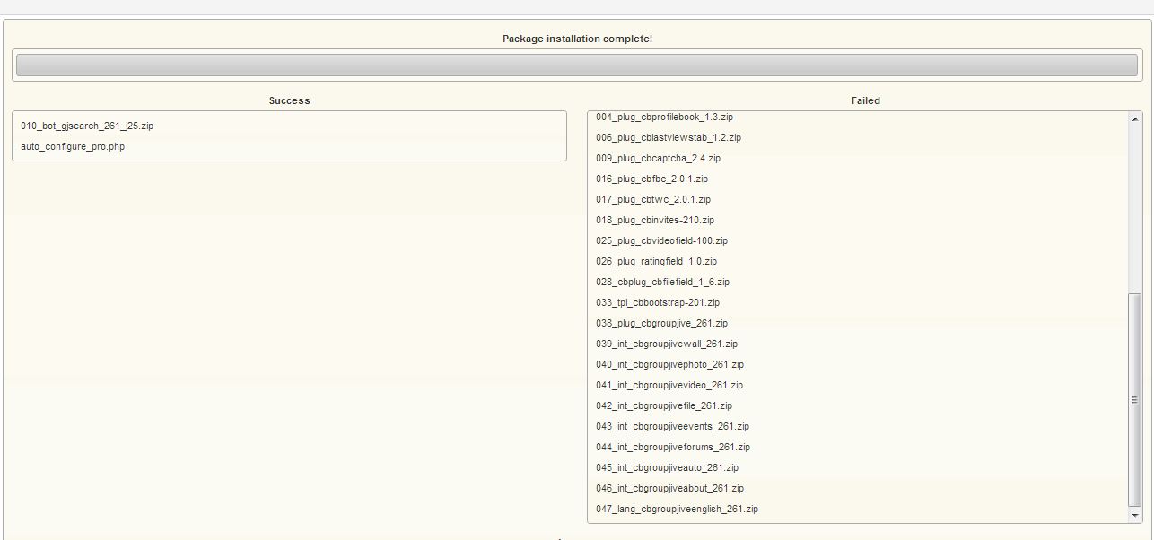The width and height of the screenshot is (1154, 540).
Task: Select auto_configure_pro.php in Success list
Action: (73, 147)
